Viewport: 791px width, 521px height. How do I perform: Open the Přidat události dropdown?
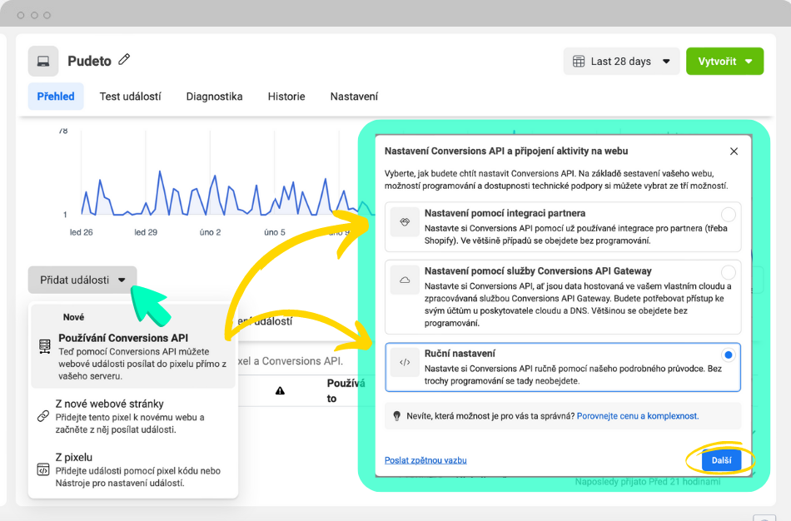(82, 280)
